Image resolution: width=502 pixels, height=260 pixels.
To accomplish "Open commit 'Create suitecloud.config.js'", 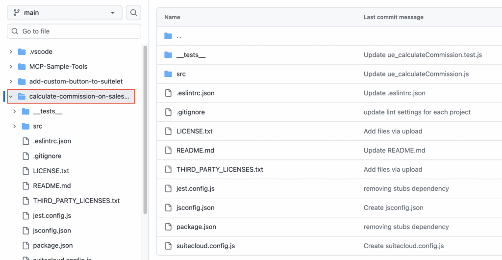I will click(403, 246).
